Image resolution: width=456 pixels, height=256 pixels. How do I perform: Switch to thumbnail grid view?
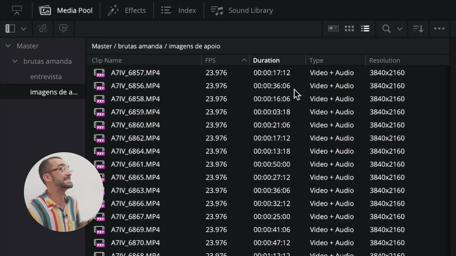349,28
